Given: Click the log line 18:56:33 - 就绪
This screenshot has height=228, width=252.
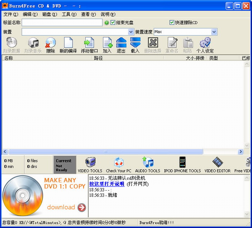Looking at the screenshot, I should 103,195.
